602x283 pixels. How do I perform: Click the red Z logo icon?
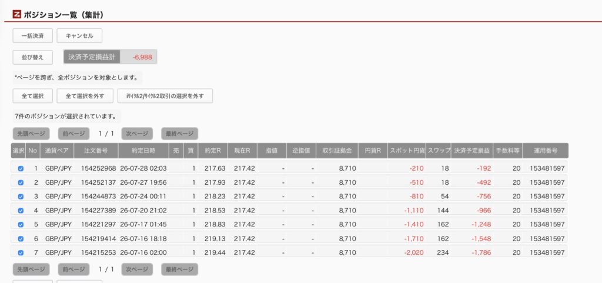(x=16, y=15)
